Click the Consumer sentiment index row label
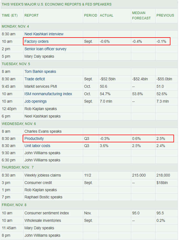Viewport: 179px width, 240px height. point(47,213)
